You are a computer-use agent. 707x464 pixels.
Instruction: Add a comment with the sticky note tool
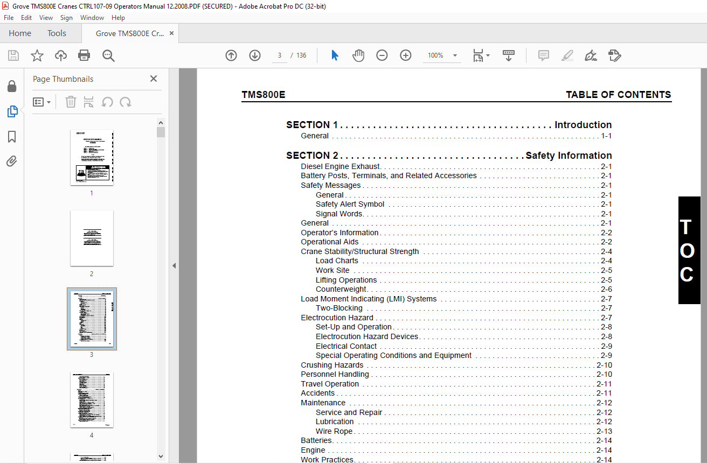(544, 55)
